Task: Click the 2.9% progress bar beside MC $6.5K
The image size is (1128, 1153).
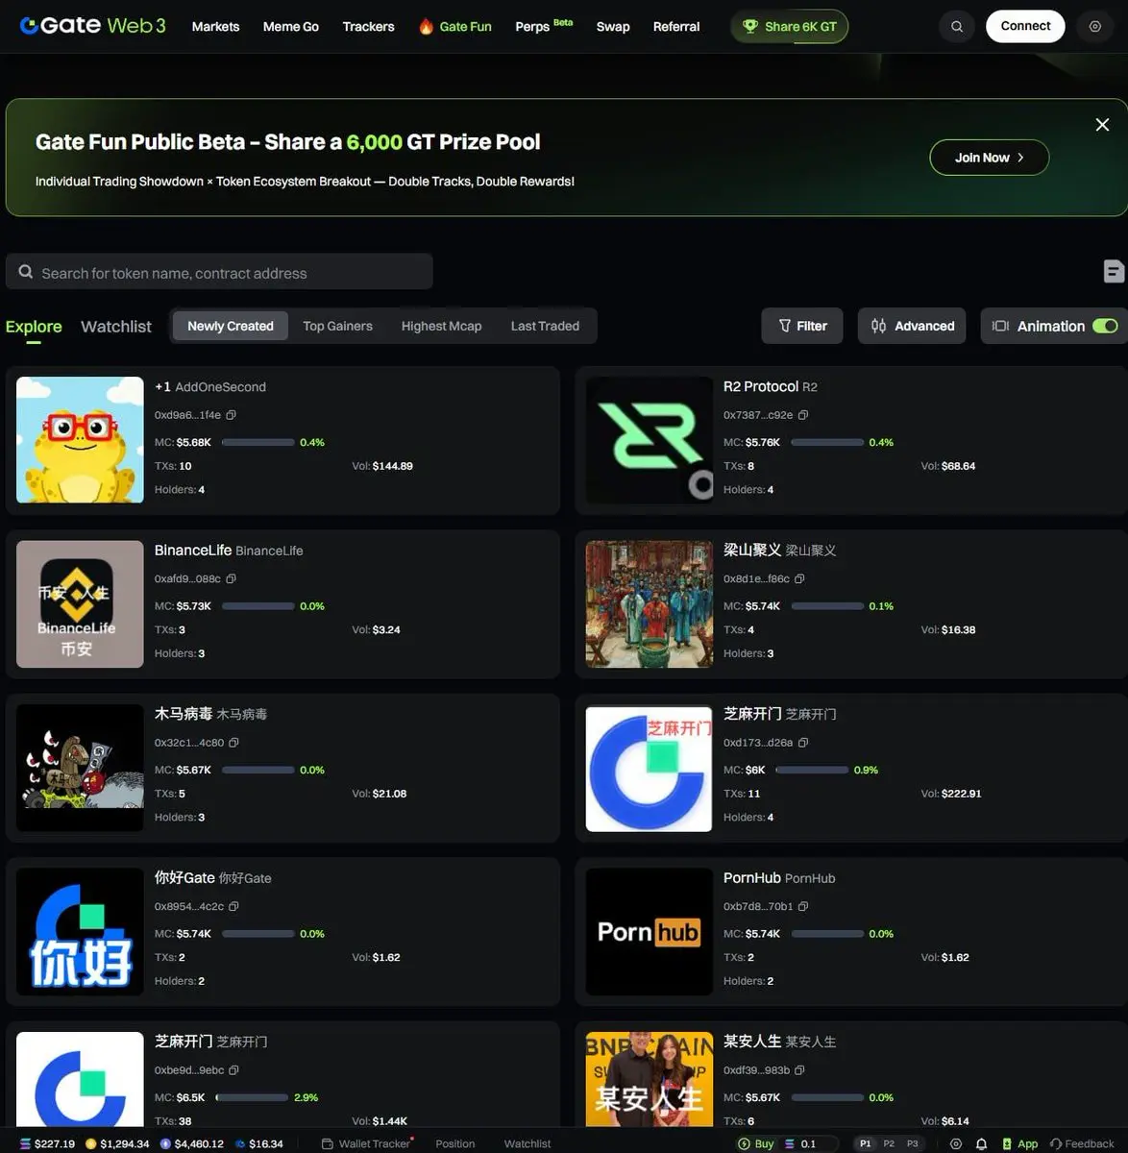Action: [252, 1097]
